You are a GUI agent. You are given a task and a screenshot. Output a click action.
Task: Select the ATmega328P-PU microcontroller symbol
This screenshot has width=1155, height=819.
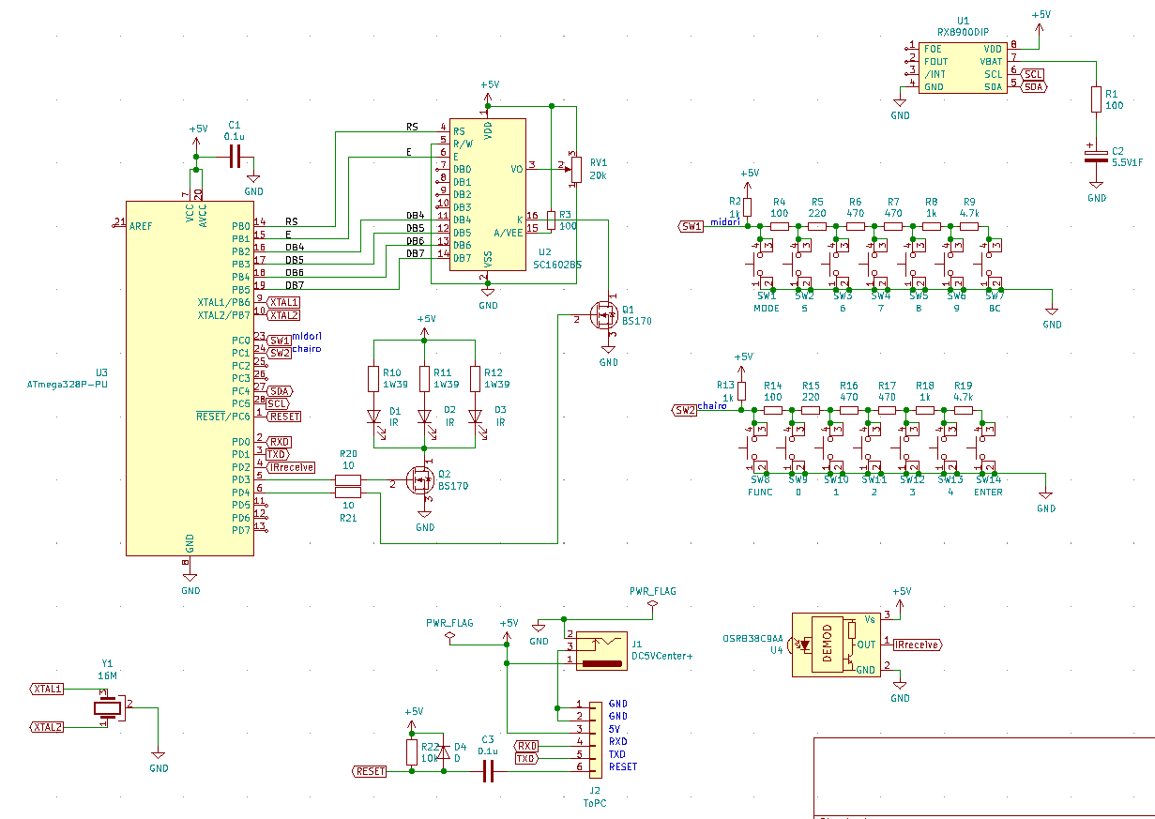click(x=190, y=377)
